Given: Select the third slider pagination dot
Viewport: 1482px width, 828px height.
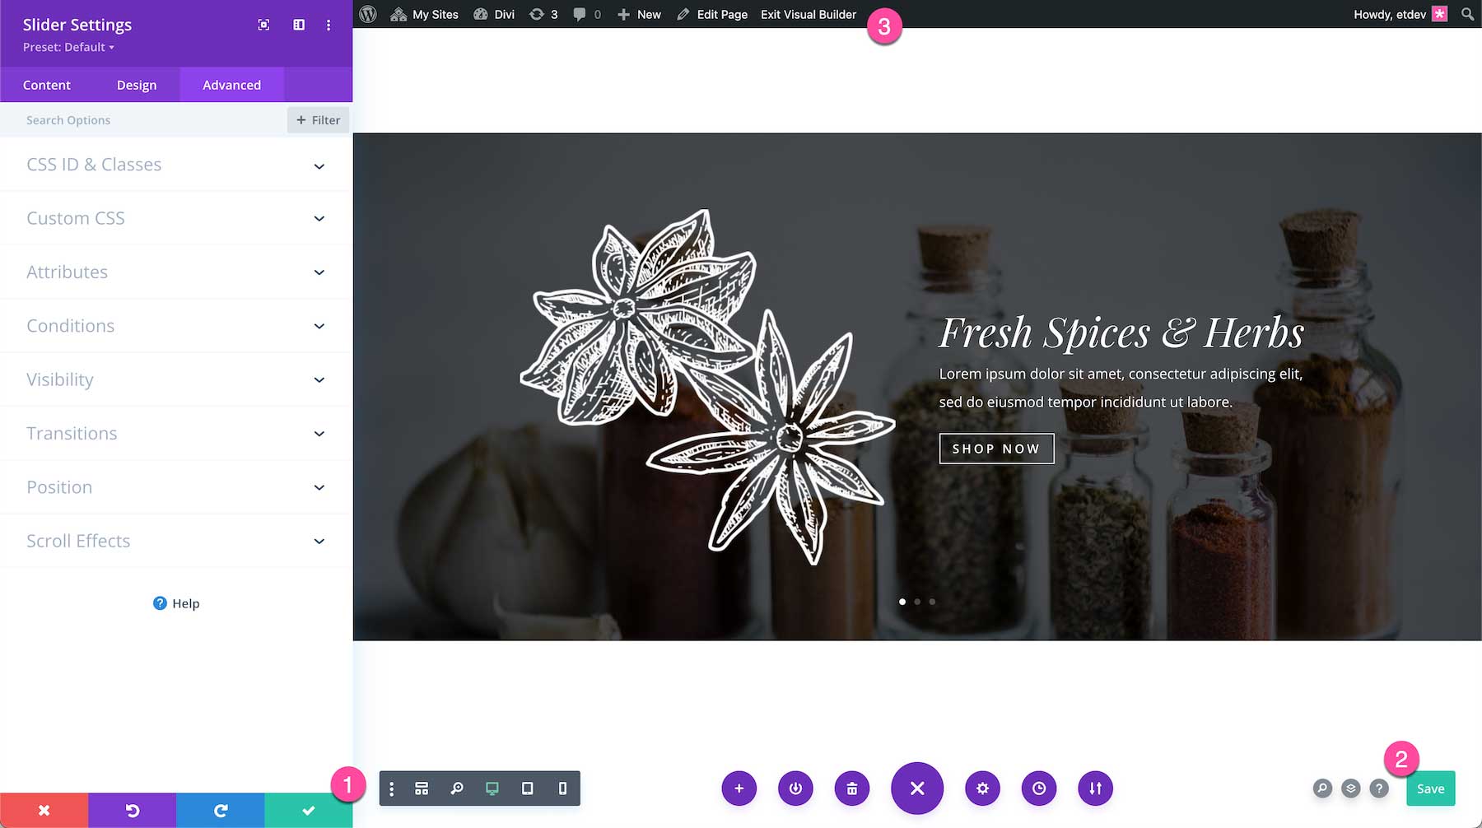Looking at the screenshot, I should point(932,602).
